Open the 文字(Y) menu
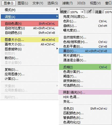Screen dimensions: 112x125 (x=38, y=3)
